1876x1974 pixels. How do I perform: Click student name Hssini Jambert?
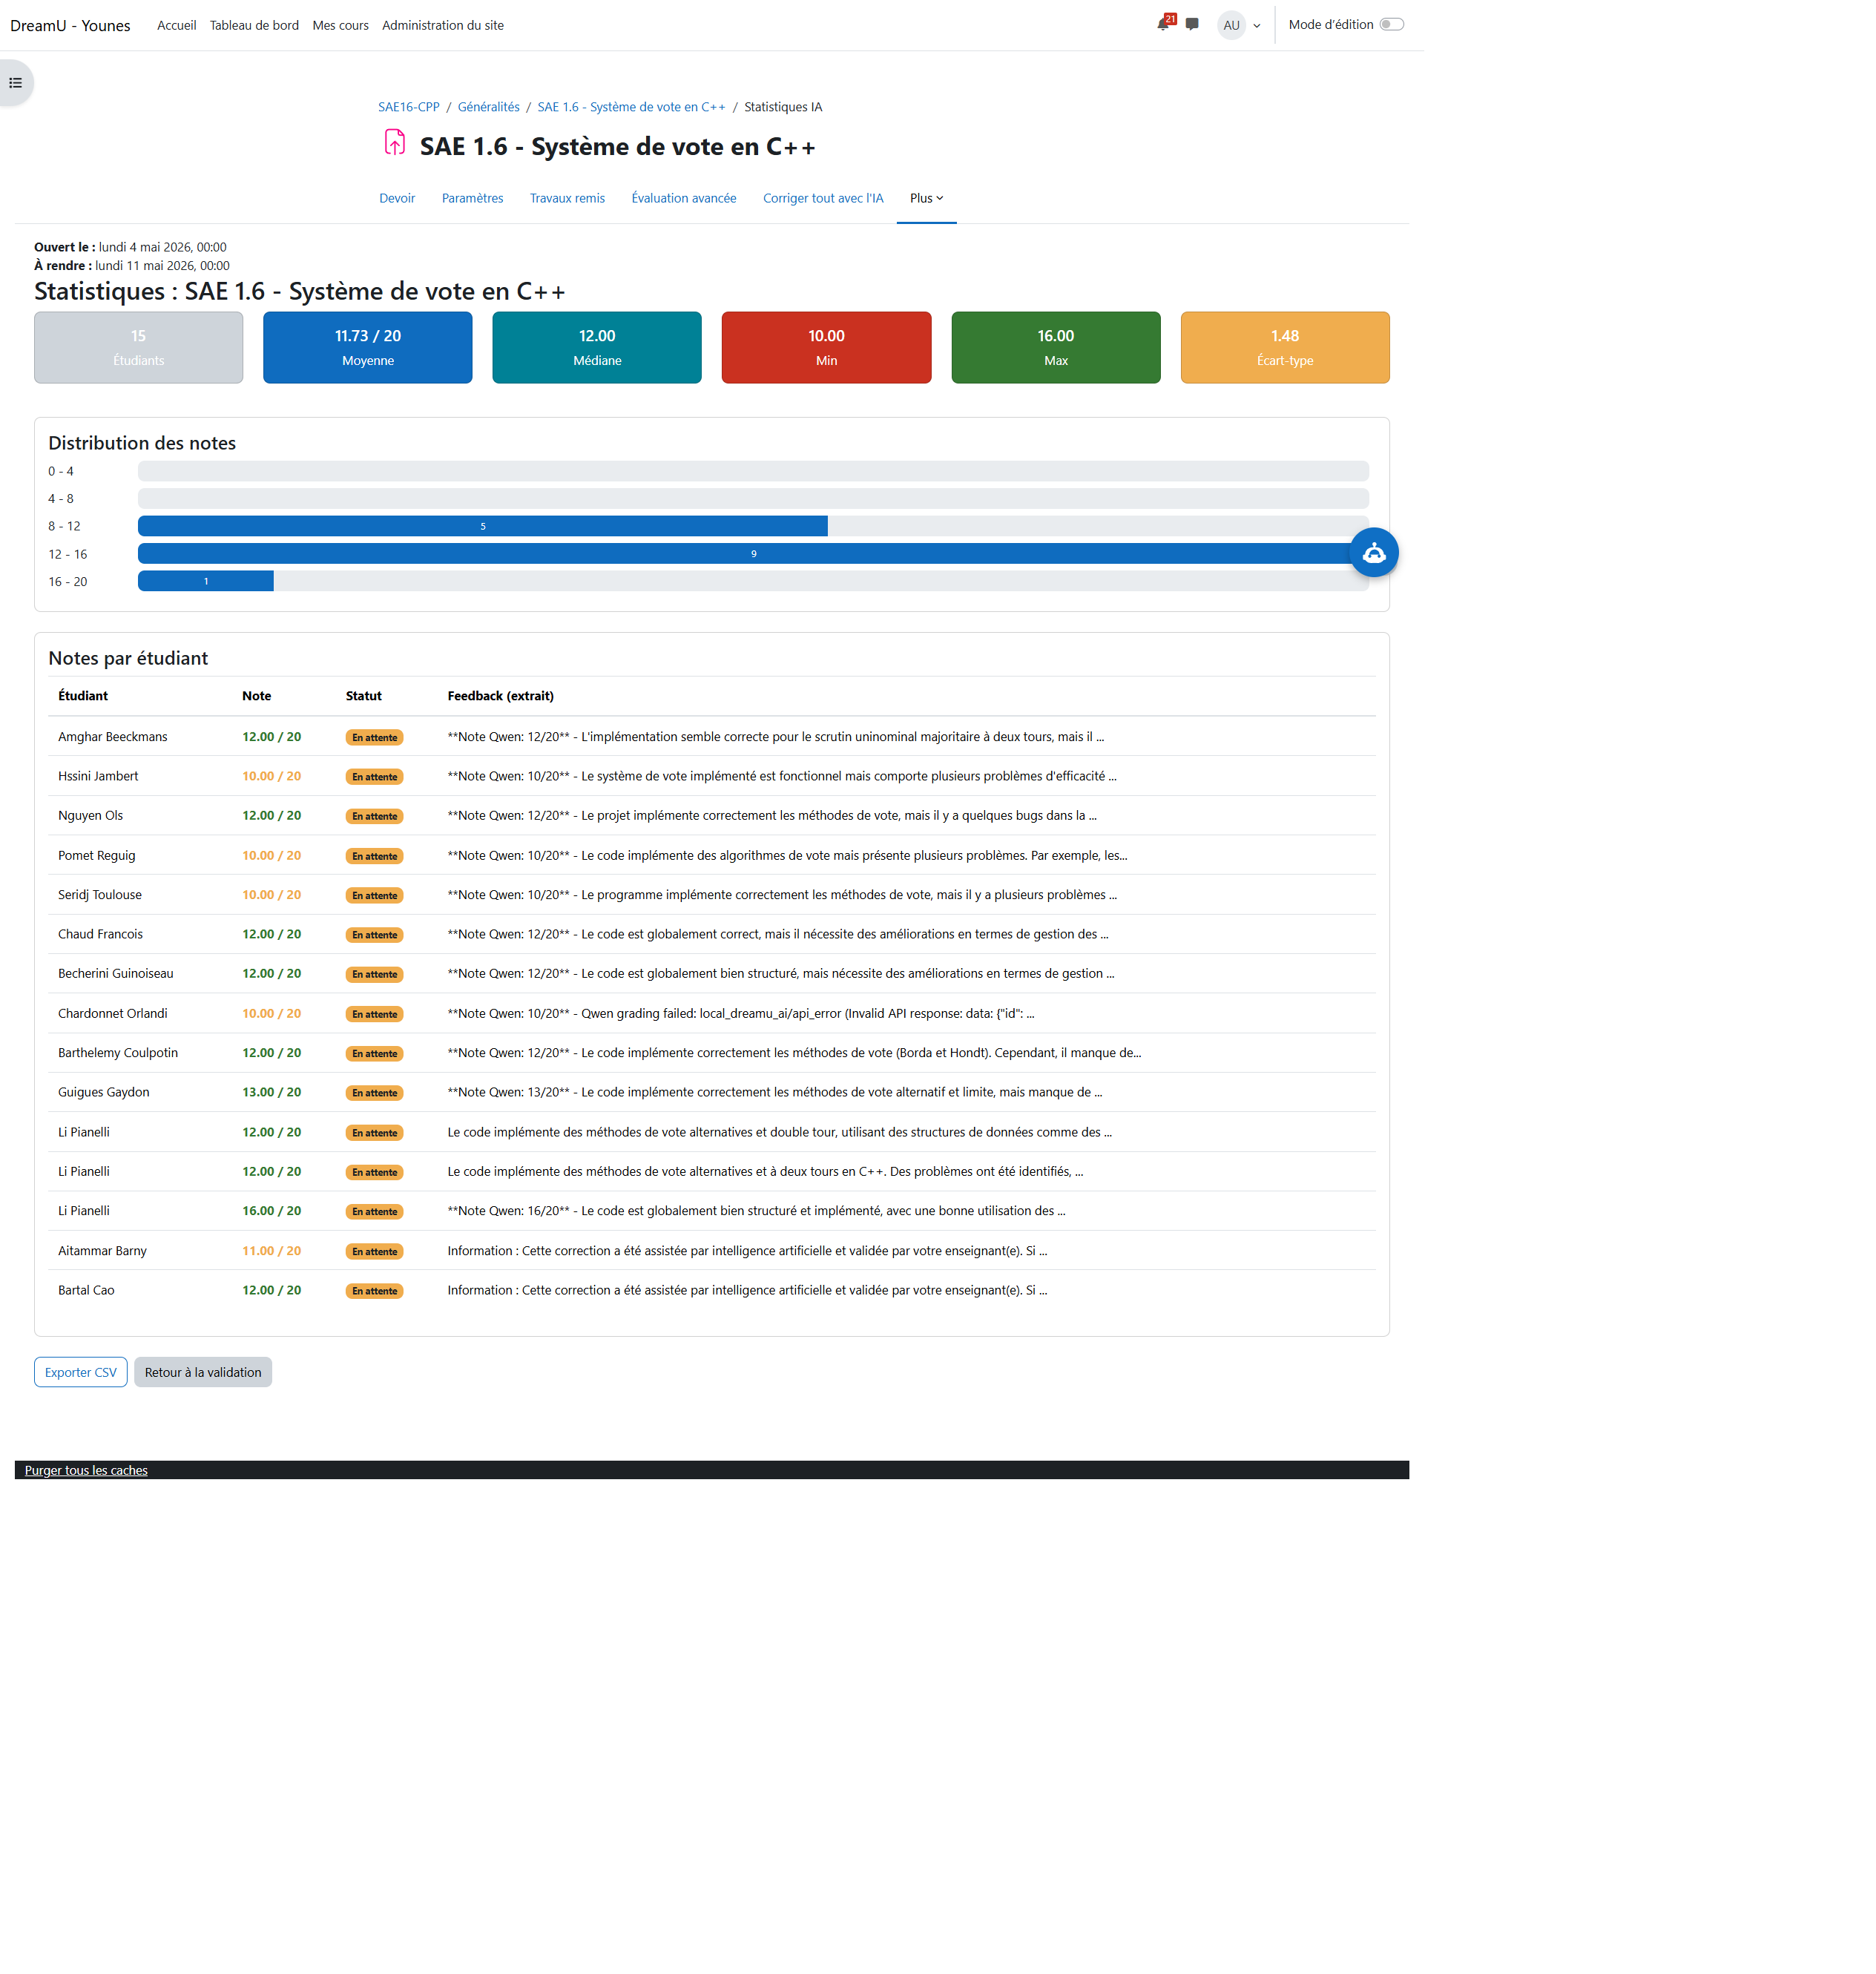[x=98, y=776]
